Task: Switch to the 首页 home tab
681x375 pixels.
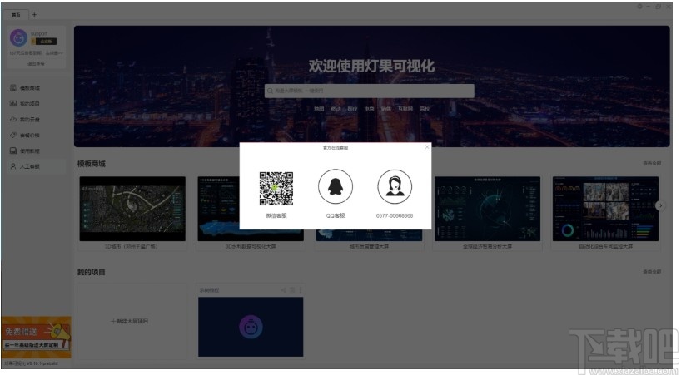Action: [x=16, y=15]
